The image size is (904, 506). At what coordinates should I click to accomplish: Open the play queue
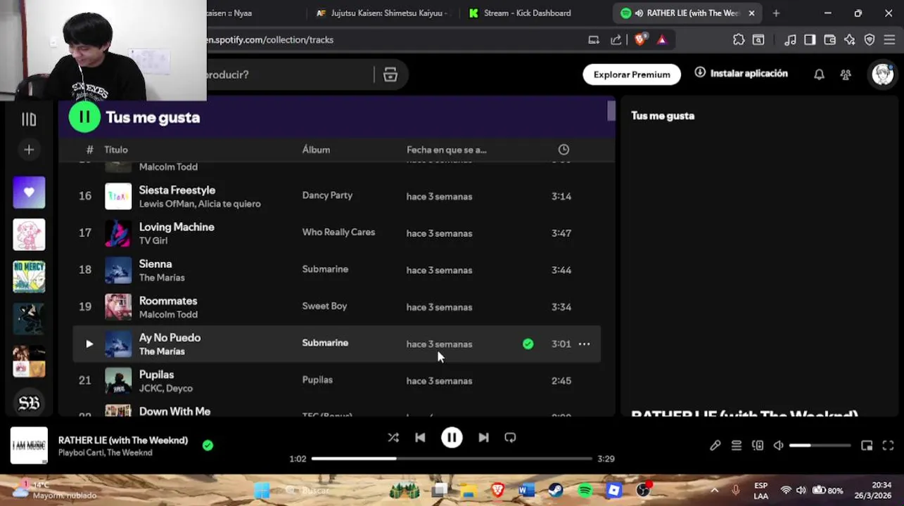click(736, 446)
